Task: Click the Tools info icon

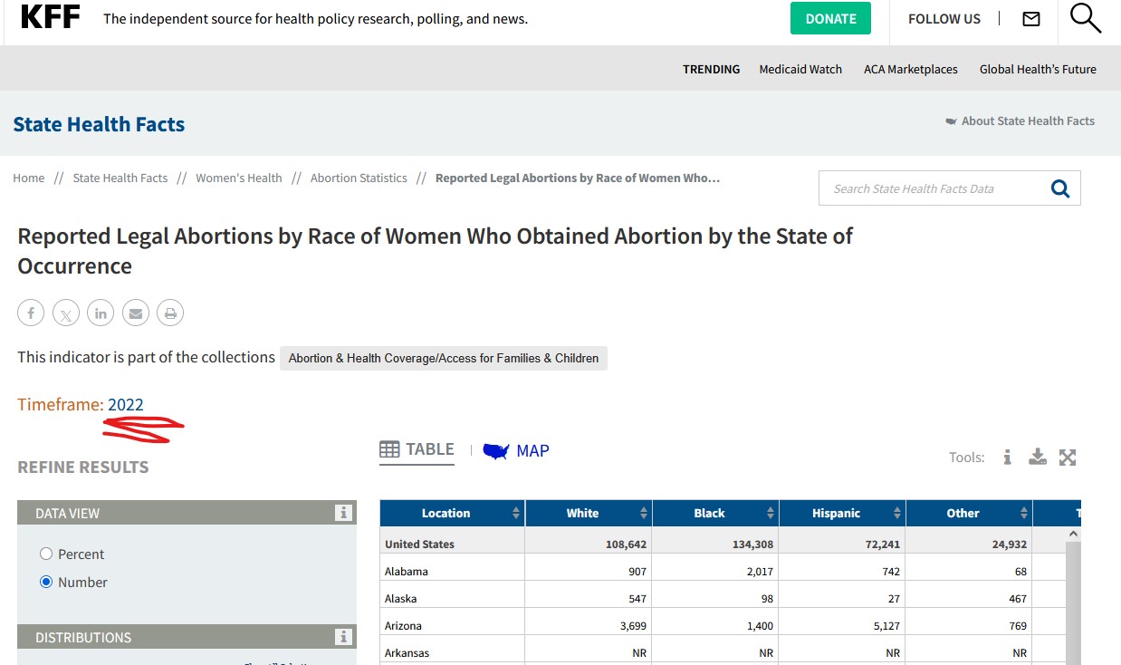Action: tap(1007, 458)
